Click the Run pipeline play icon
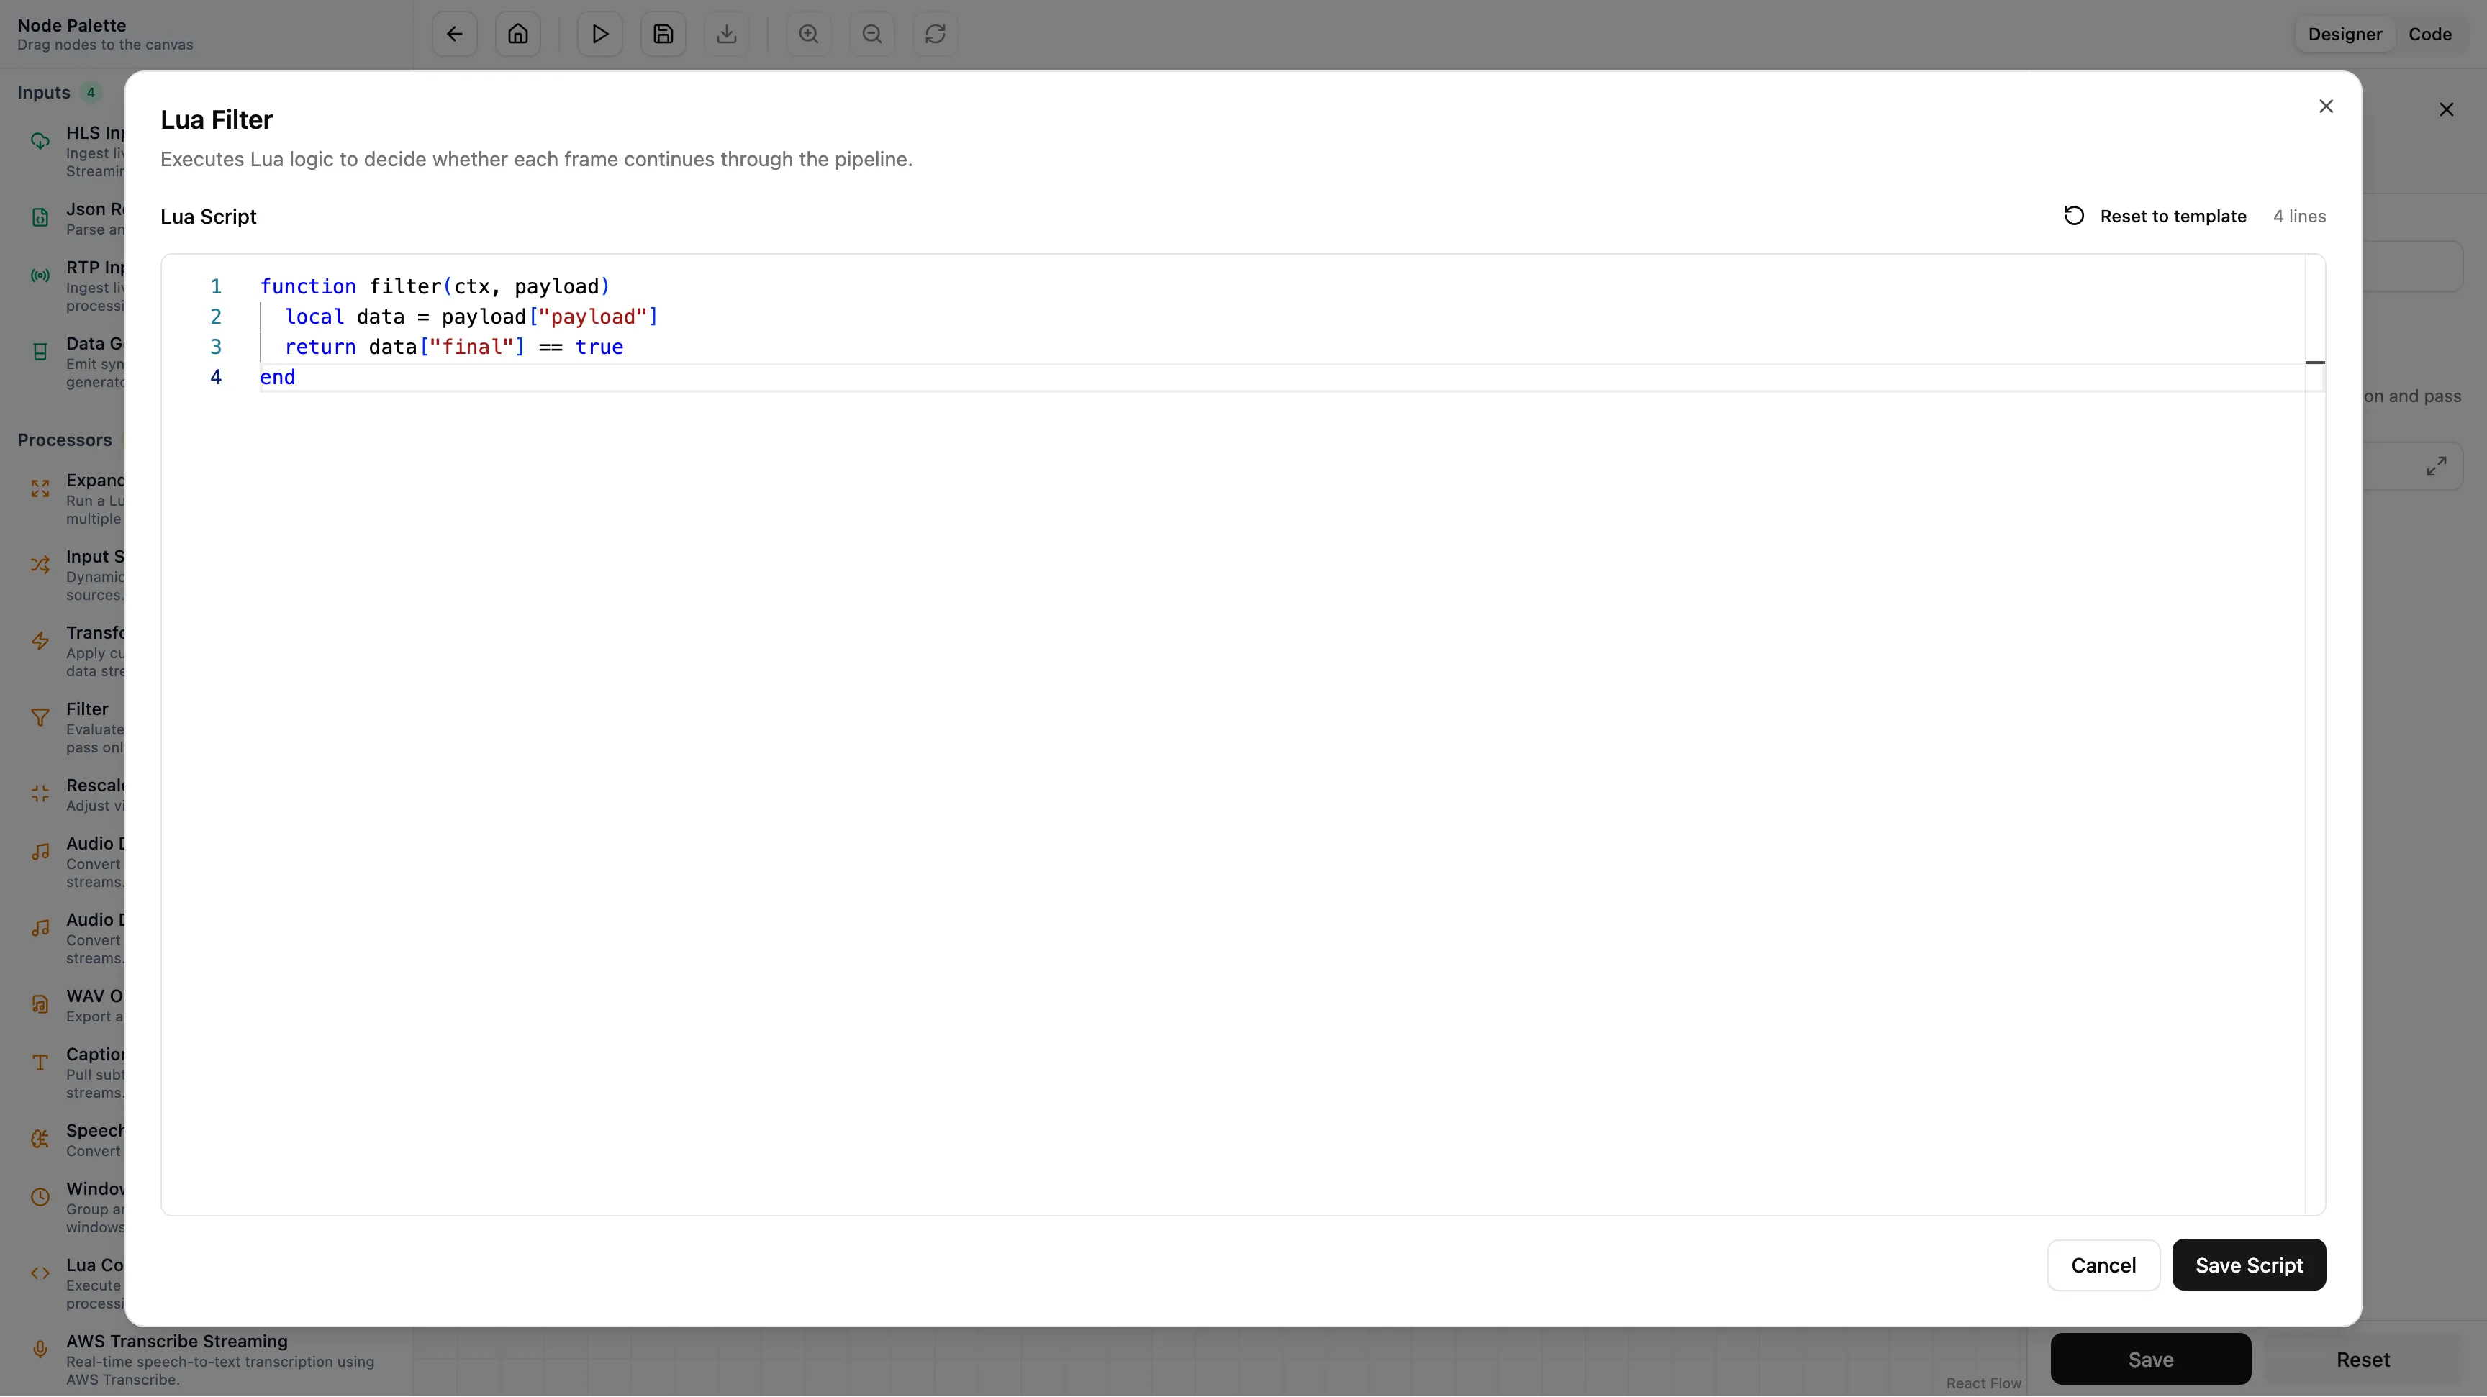Viewport: 2487px width, 1397px height. 599,33
